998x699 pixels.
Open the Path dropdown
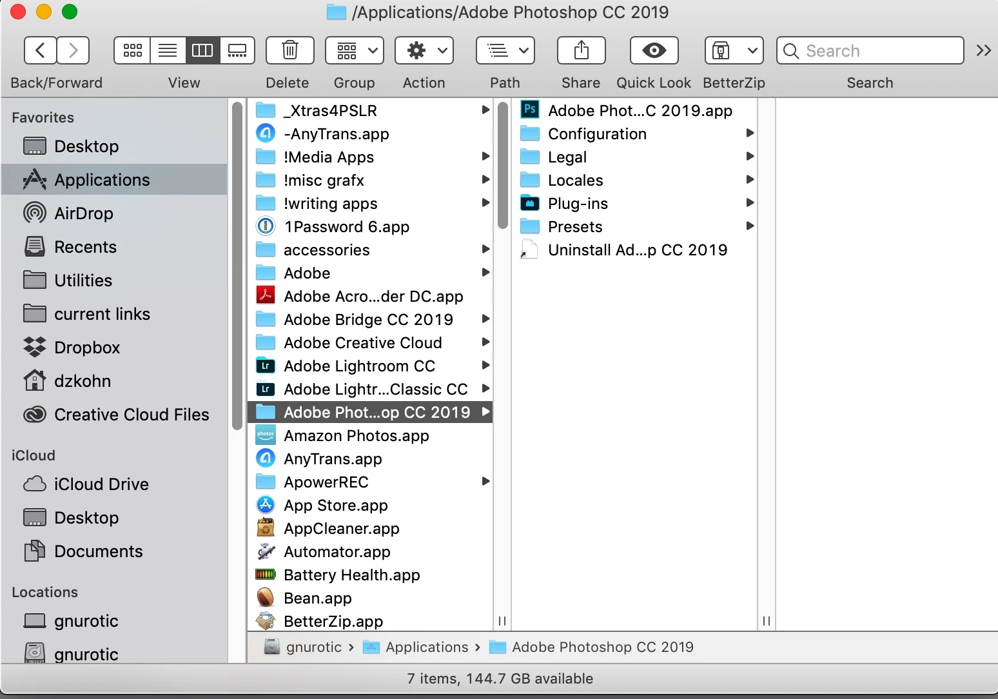[505, 50]
